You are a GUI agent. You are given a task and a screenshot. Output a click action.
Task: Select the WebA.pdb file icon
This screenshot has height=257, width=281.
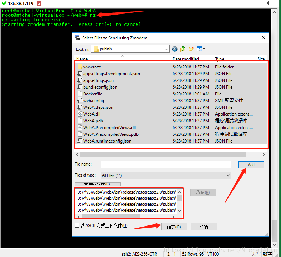click(80, 121)
